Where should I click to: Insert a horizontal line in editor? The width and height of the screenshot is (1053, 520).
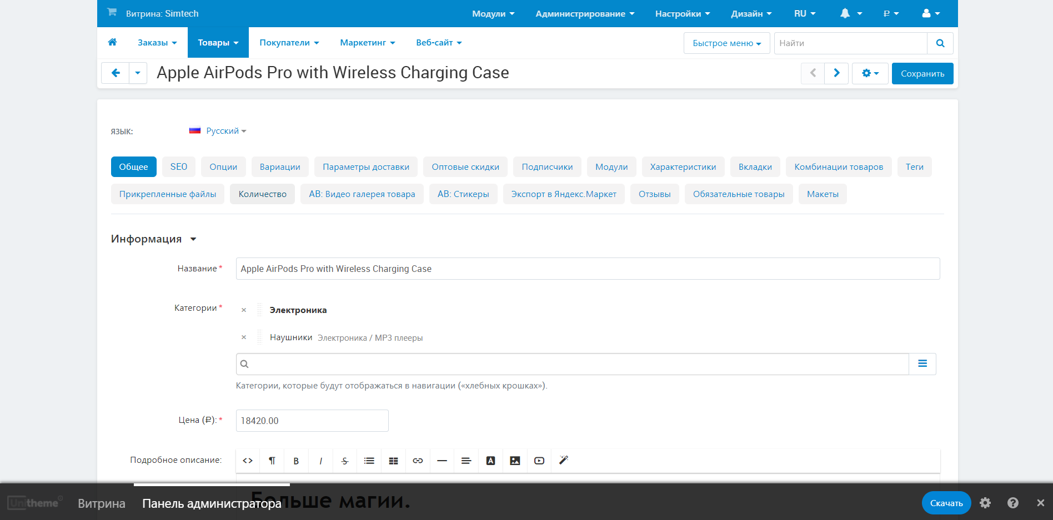coord(442,461)
